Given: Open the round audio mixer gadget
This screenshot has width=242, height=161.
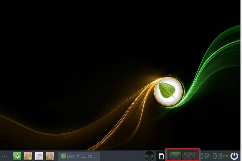Looking at the screenshot, I should tap(149, 156).
